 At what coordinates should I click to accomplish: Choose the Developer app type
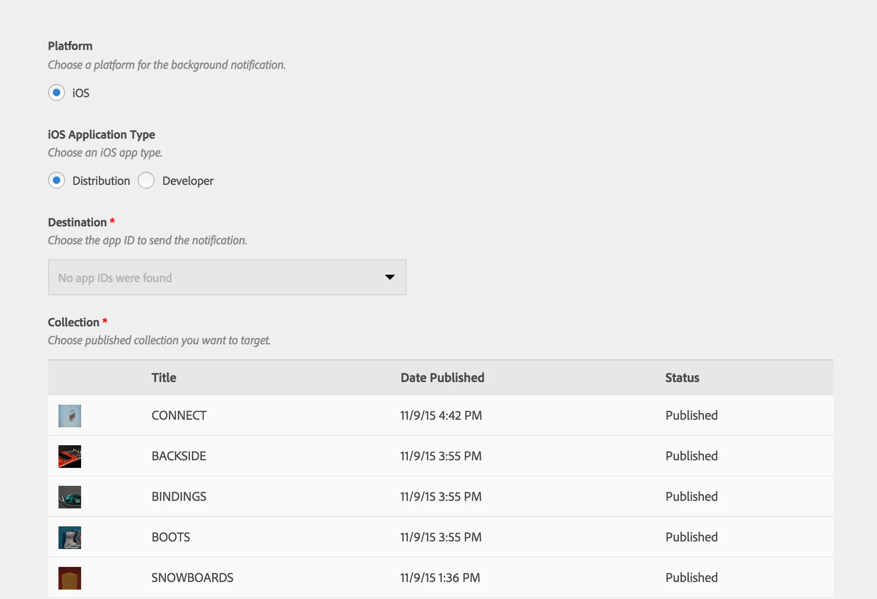(146, 180)
